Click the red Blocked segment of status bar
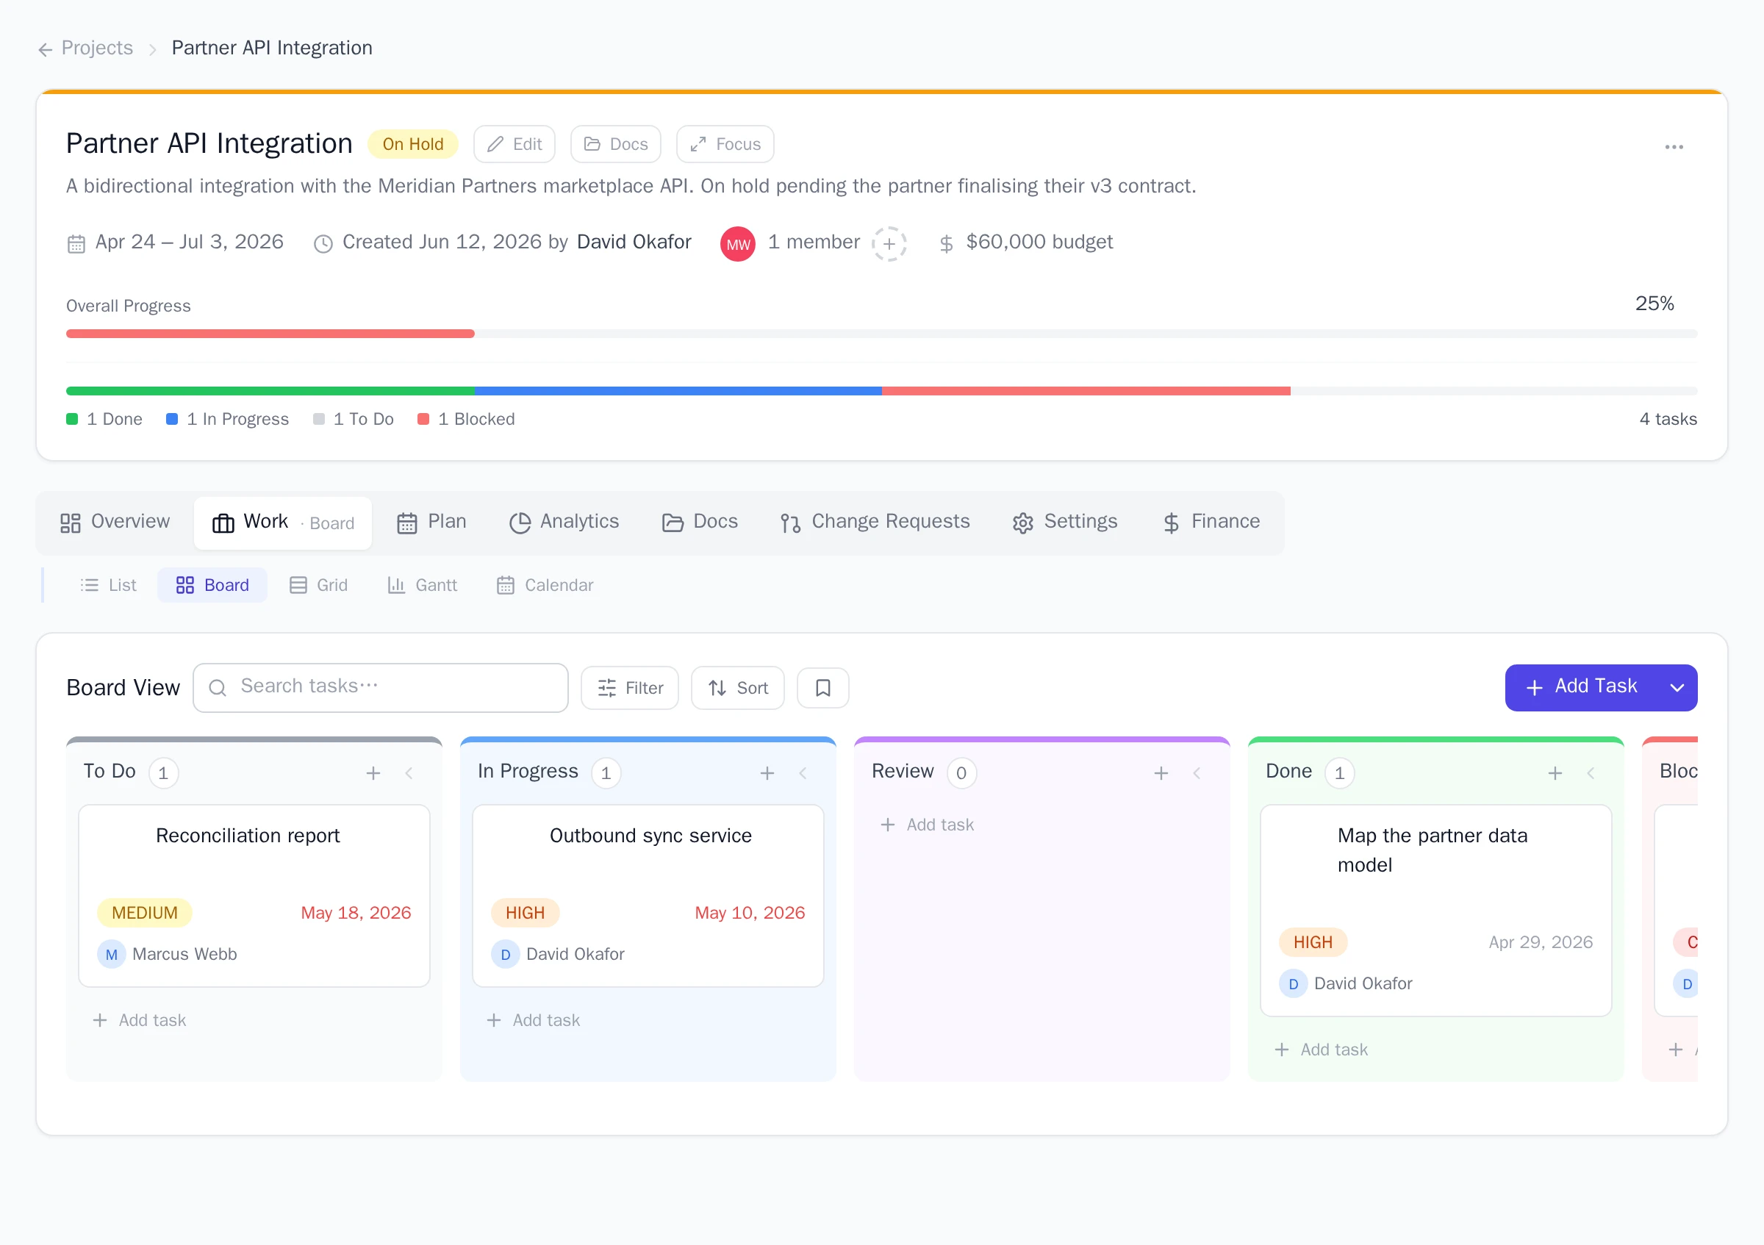The width and height of the screenshot is (1764, 1245). tap(1086, 391)
